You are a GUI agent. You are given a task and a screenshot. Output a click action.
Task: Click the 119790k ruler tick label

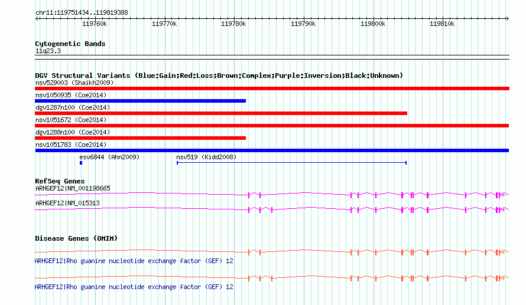[303, 24]
